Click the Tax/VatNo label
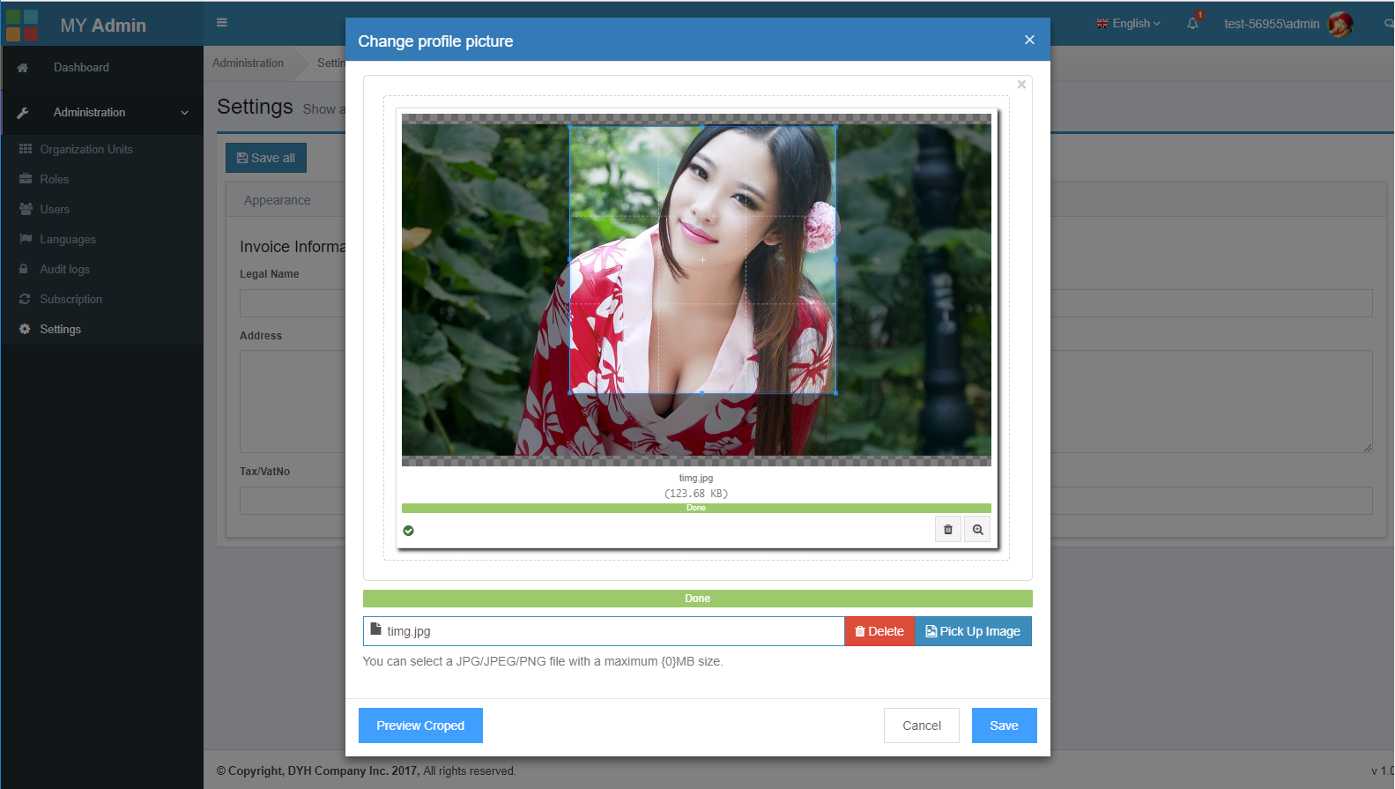This screenshot has height=789, width=1395. [x=265, y=472]
